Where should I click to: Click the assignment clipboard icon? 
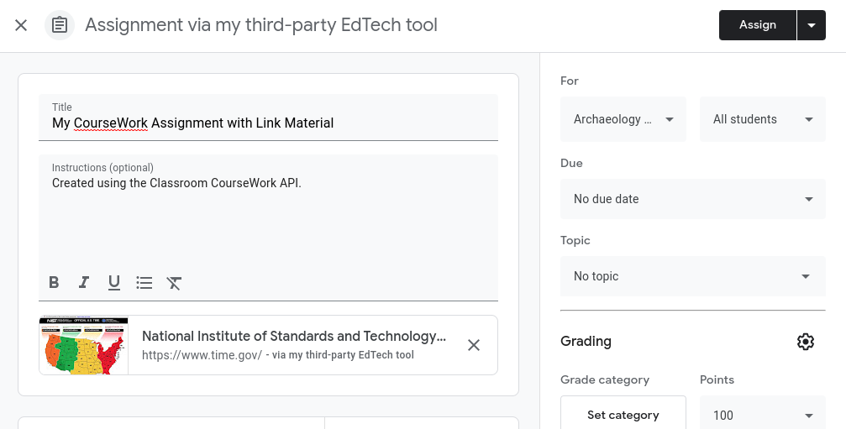coord(59,25)
